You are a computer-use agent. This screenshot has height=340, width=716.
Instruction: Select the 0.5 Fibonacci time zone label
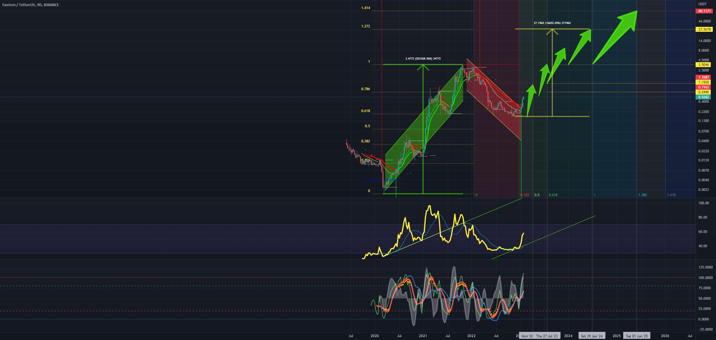(x=537, y=195)
